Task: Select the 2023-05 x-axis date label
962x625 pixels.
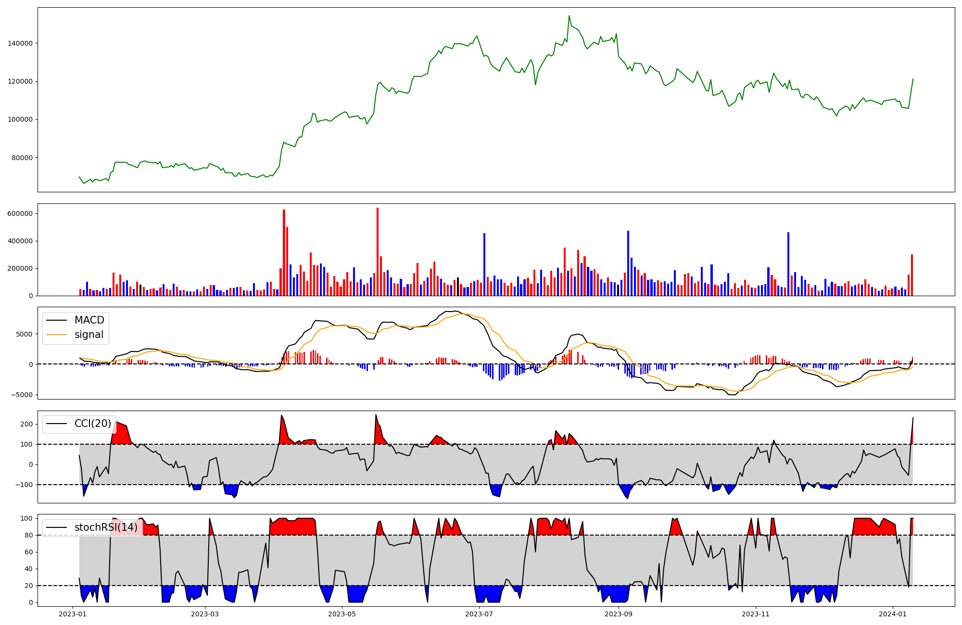Action: pyautogui.click(x=342, y=614)
